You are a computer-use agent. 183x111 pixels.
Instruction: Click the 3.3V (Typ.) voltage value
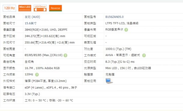click(x=32, y=94)
